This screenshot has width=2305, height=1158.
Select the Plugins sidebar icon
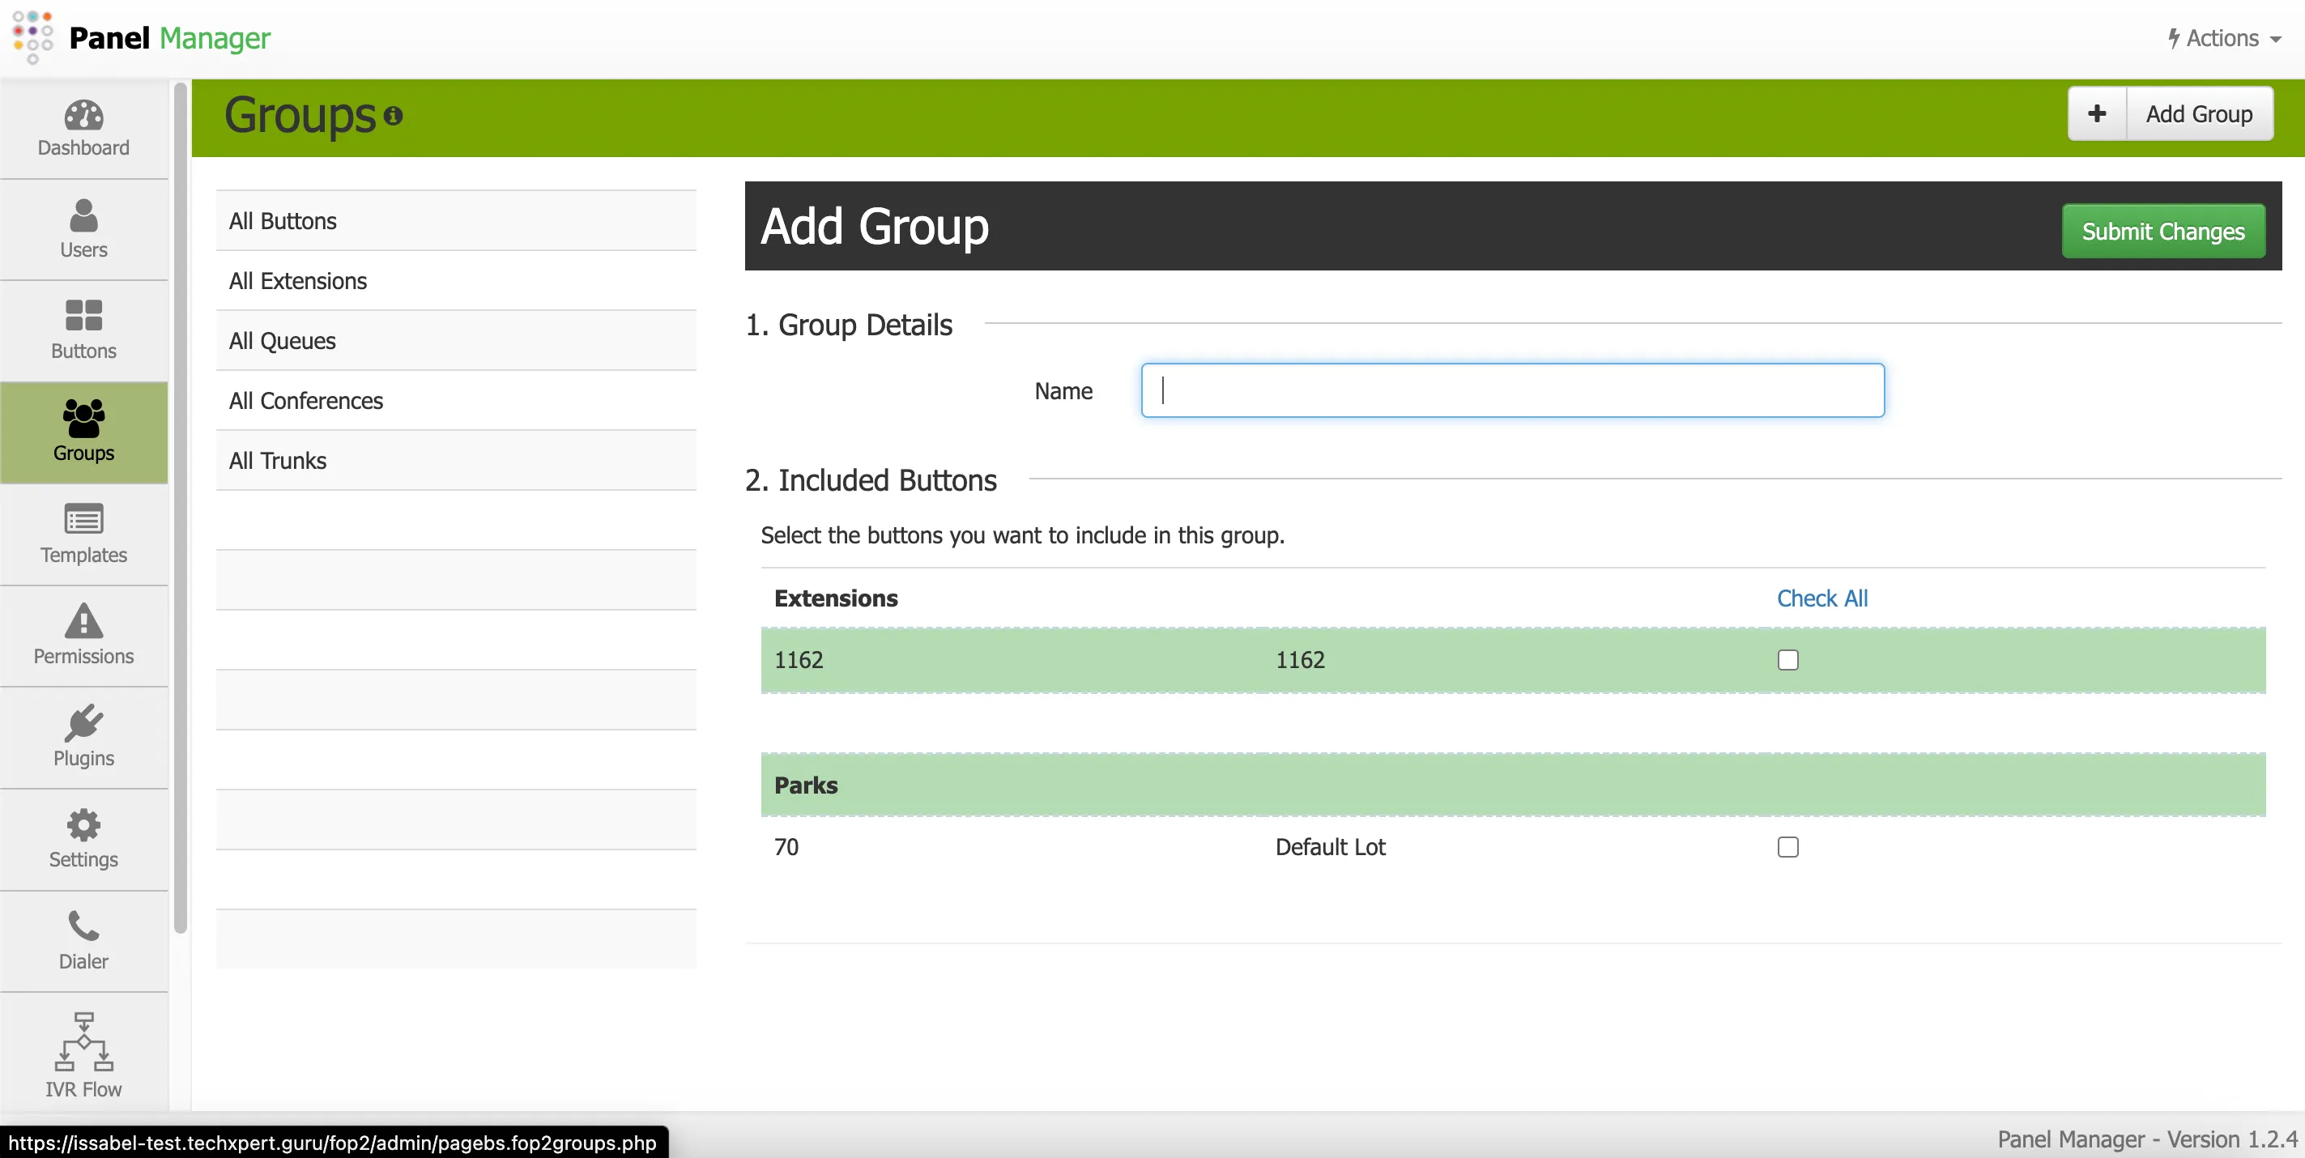(x=83, y=735)
